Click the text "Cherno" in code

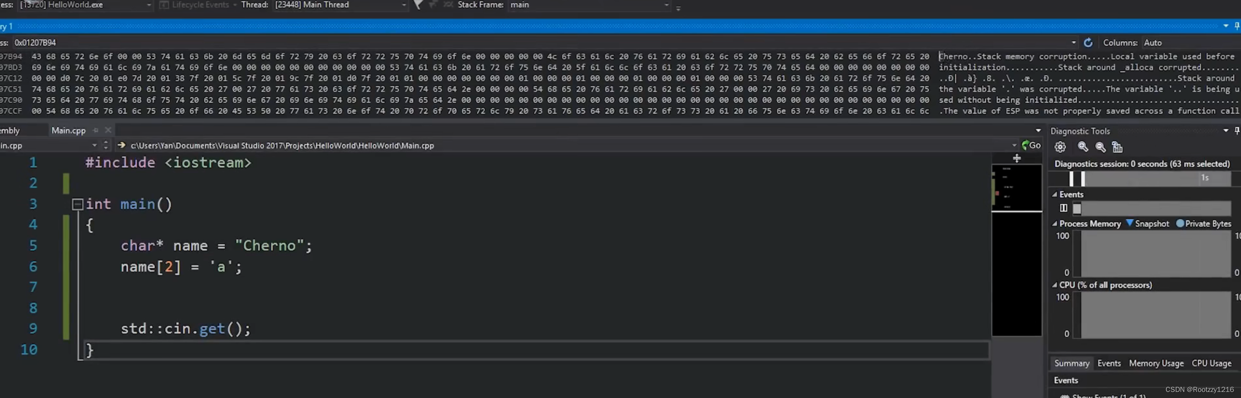pos(270,246)
